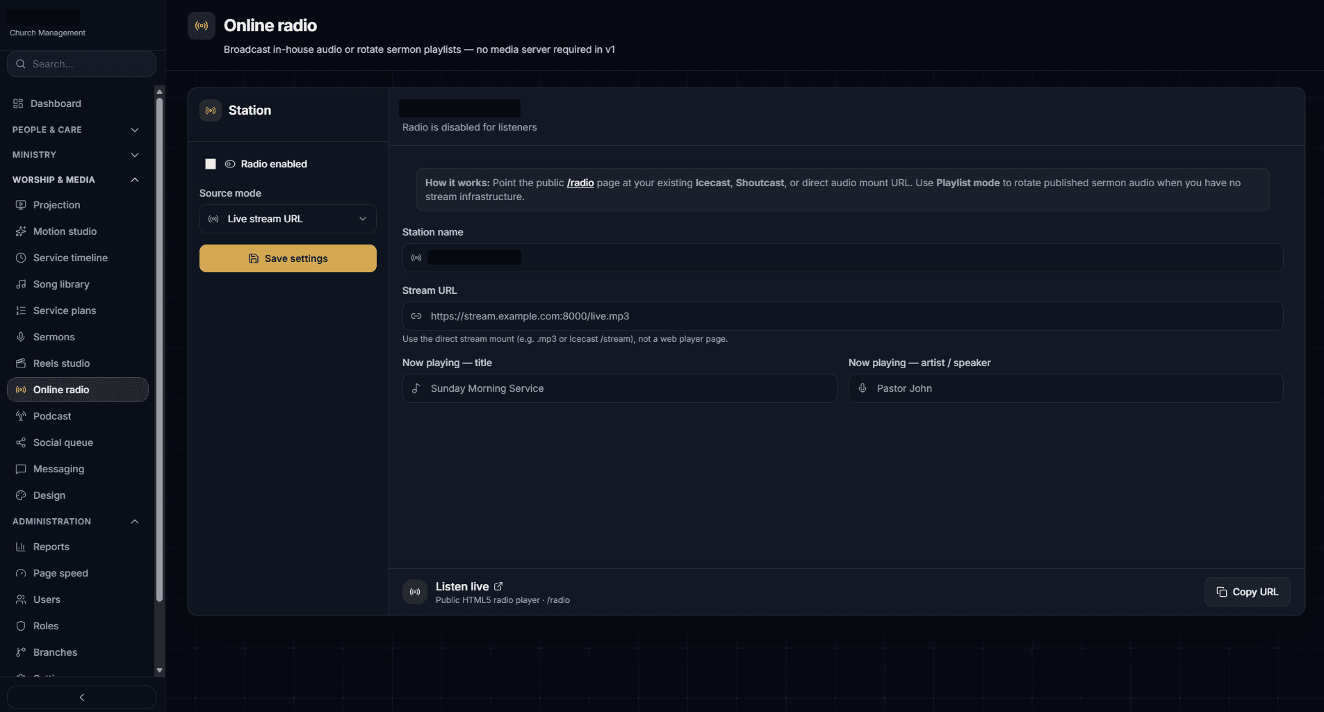1324x712 pixels.
Task: Open the /radio link in help text
Action: click(580, 183)
